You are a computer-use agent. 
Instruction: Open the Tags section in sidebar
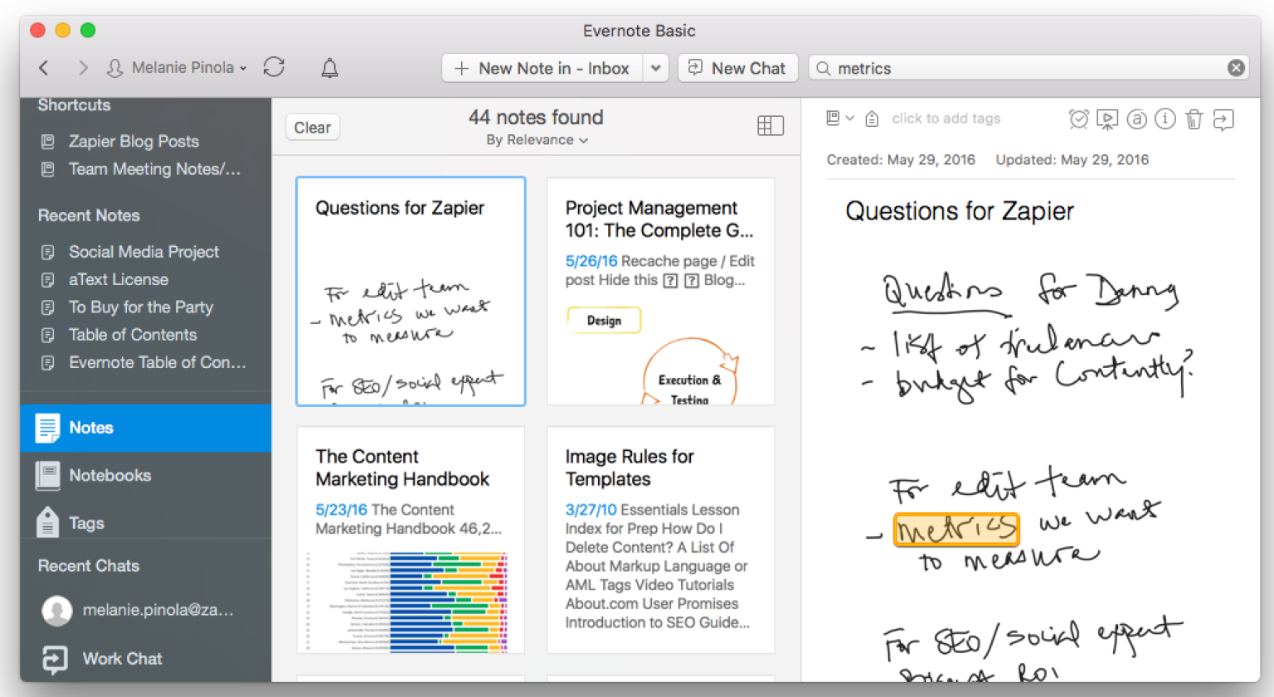[85, 522]
